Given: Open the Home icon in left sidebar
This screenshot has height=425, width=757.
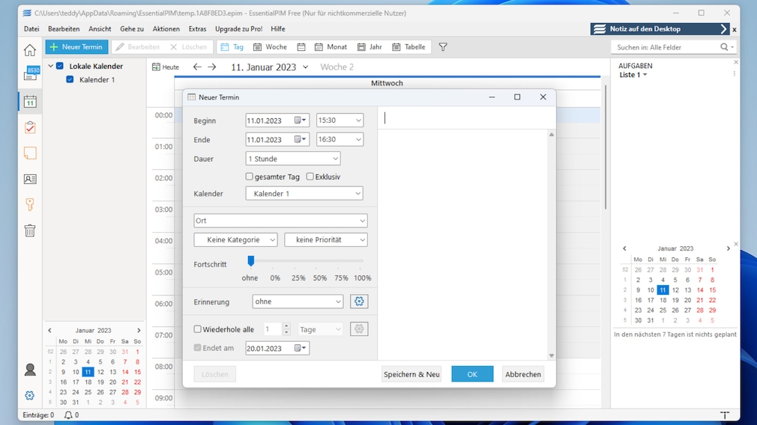Looking at the screenshot, I should coord(30,51).
